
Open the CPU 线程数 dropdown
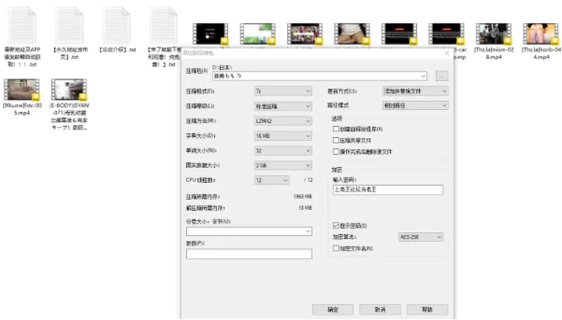click(x=272, y=180)
